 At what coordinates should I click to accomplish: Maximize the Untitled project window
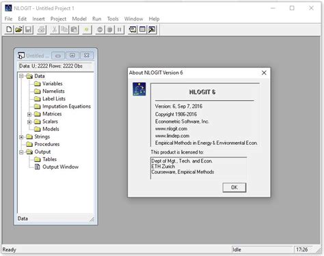point(72,55)
